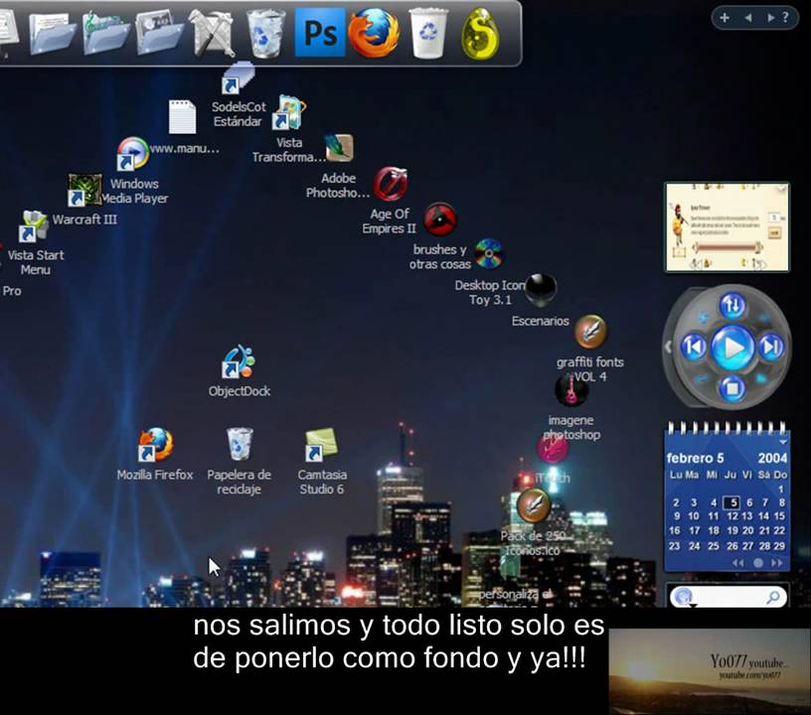Select day 5 in the calendar

coord(731,502)
